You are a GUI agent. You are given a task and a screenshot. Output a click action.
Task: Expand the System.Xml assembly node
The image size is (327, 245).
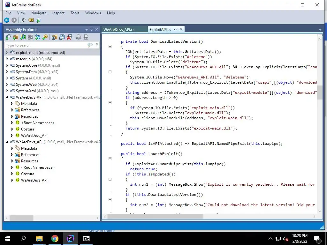pyautogui.click(x=7, y=91)
